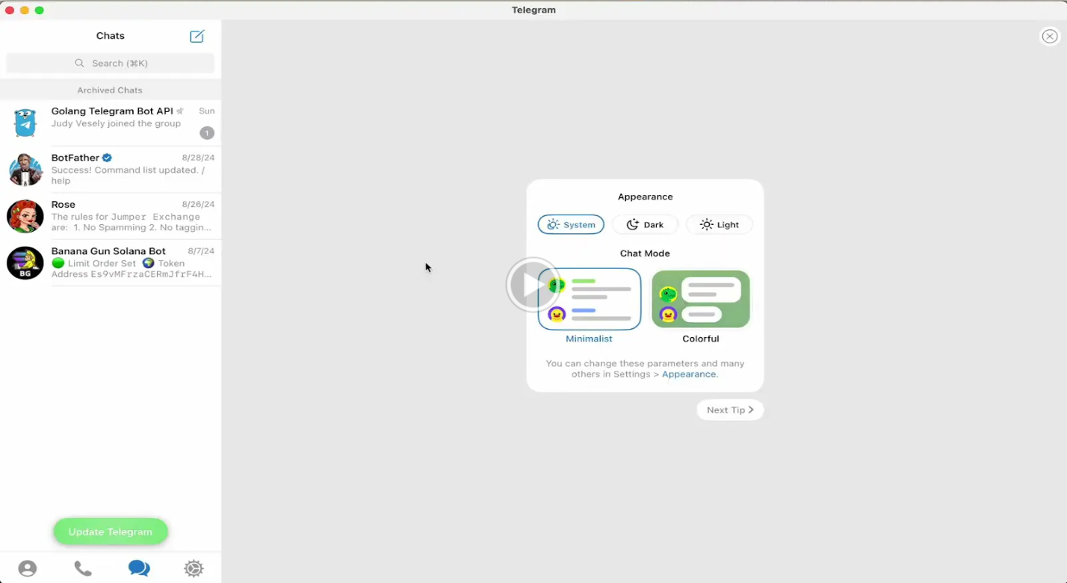Click the Appearance heading in the tip
Viewport: 1067px width, 583px height.
pyautogui.click(x=646, y=197)
